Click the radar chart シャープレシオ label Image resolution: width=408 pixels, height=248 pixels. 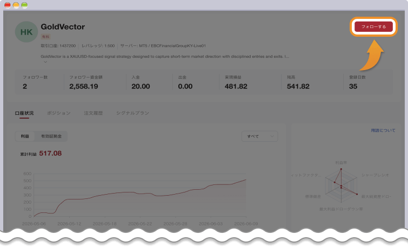pos(375,175)
